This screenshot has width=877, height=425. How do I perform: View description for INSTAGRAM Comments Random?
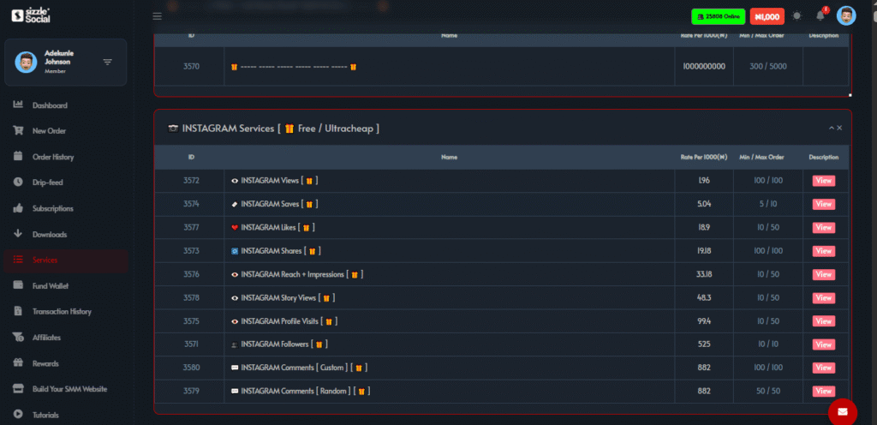click(823, 391)
